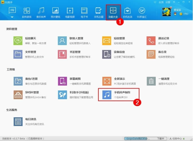Image resolution: width=193 pixels, height=141 pixels.
Task: Open 备忘录 notes icon
Action: 151,54
